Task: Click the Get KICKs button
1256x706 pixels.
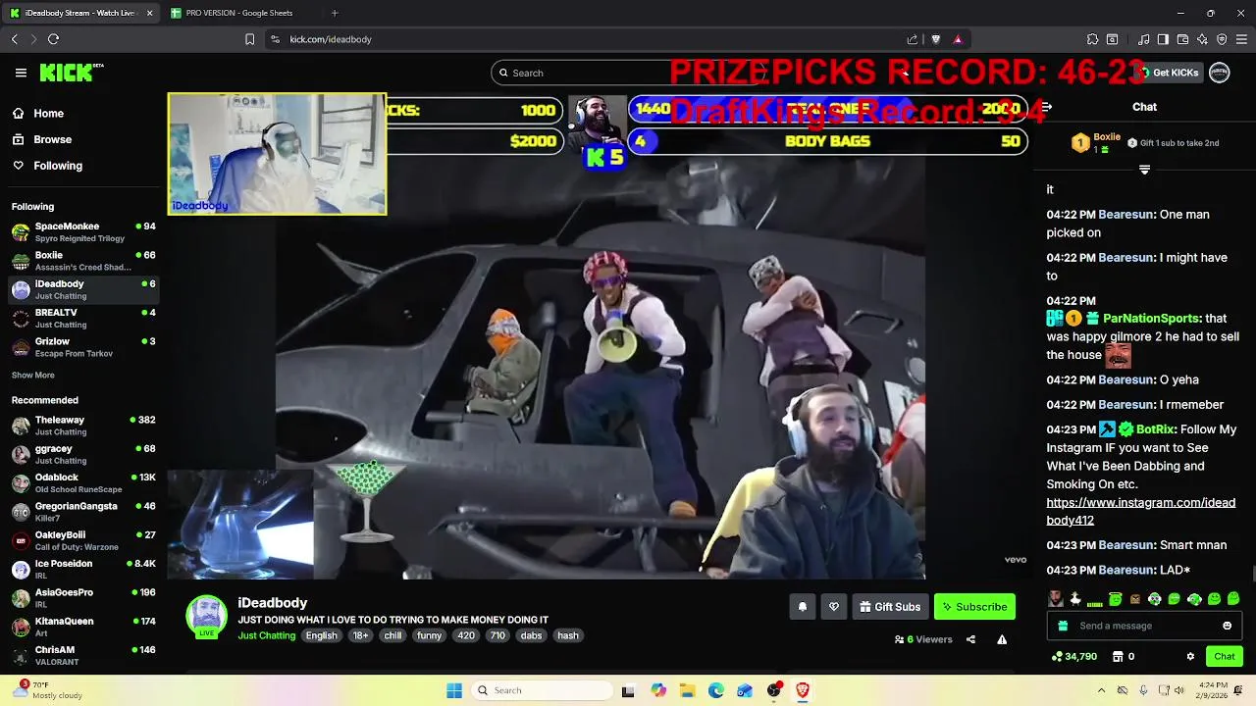Action: point(1168,73)
